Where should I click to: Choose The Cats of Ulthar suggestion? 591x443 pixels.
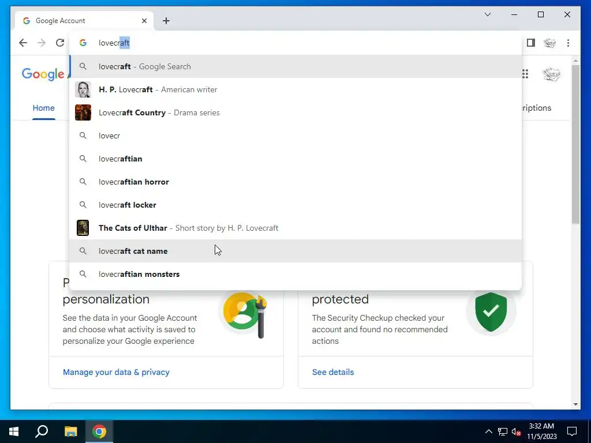pyautogui.click(x=296, y=228)
